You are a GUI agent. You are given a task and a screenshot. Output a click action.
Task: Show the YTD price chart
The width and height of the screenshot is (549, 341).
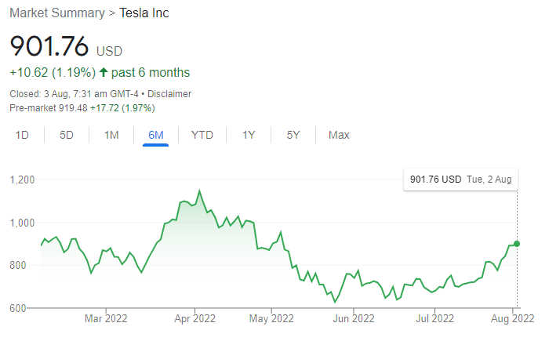202,135
